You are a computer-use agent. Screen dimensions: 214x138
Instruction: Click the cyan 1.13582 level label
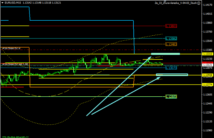tap(171, 38)
